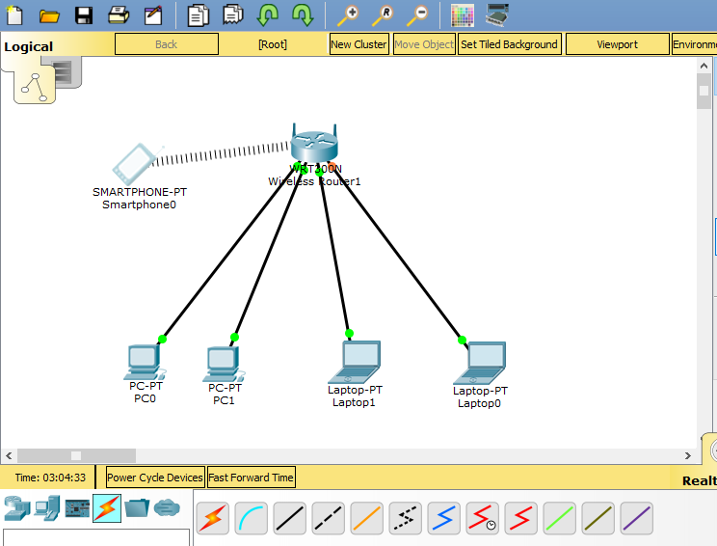This screenshot has width=717, height=546.
Task: Pick the red Serial DTE cable
Action: click(x=520, y=518)
